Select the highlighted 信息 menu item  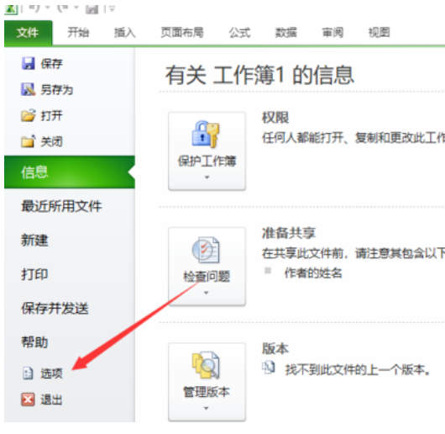pos(70,172)
